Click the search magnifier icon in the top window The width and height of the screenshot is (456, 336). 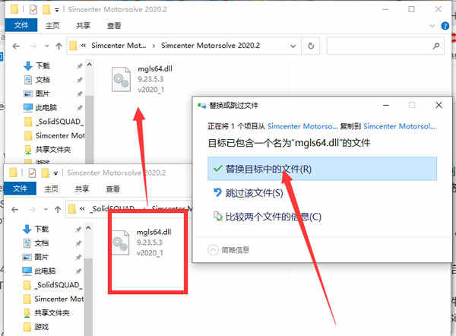tap(436, 46)
